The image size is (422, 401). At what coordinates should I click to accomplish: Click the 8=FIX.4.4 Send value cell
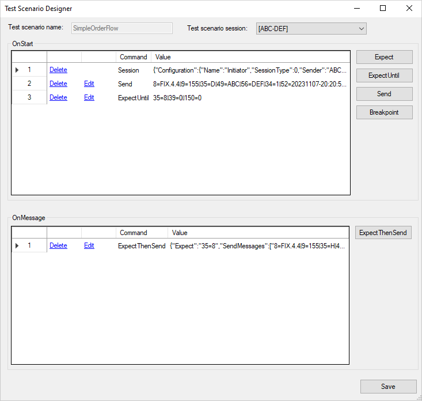250,84
